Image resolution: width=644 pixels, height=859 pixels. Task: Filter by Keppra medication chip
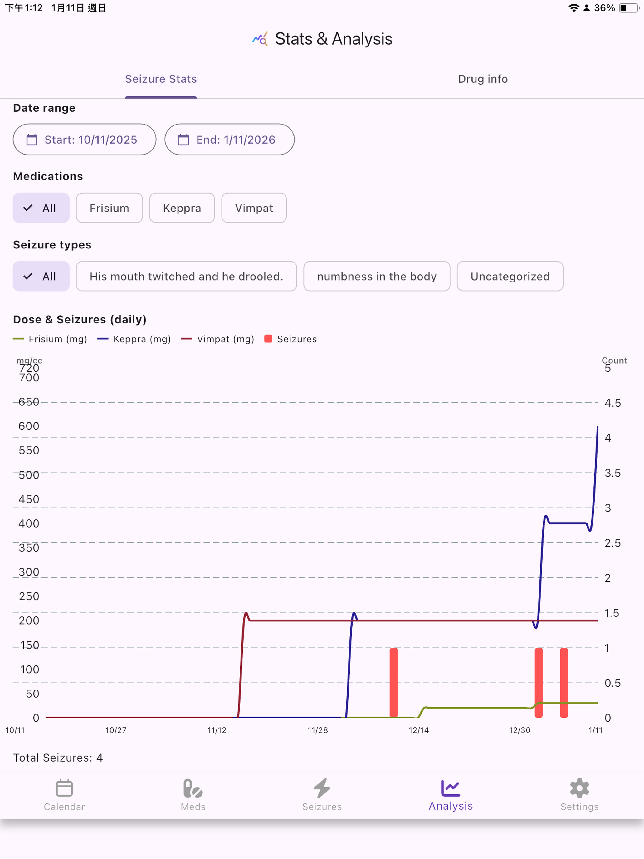tap(182, 208)
